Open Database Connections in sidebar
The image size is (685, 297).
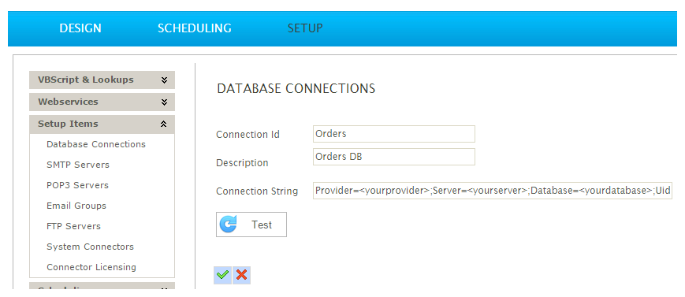coord(96,144)
